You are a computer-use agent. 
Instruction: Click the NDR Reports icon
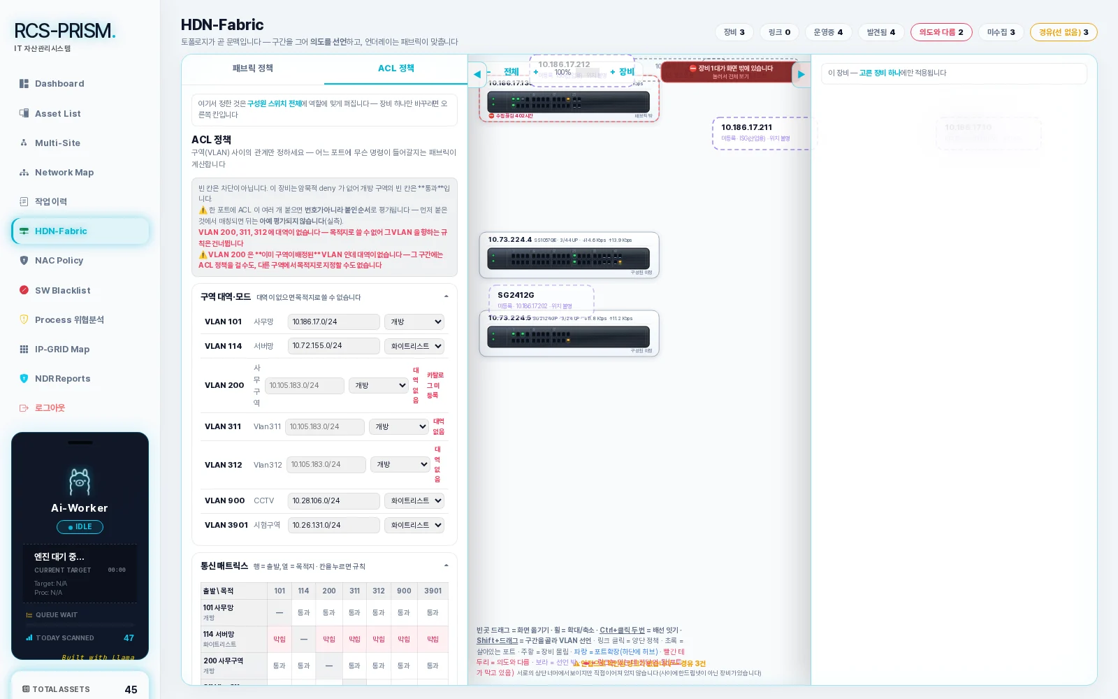(x=24, y=378)
